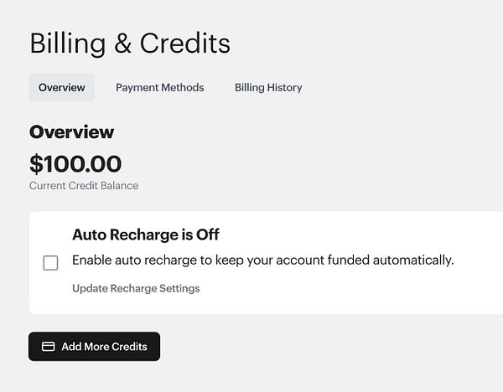Viewport: 503px width, 392px height.
Task: Click "Auto Recharge" in the card heading
Action: pos(125,235)
